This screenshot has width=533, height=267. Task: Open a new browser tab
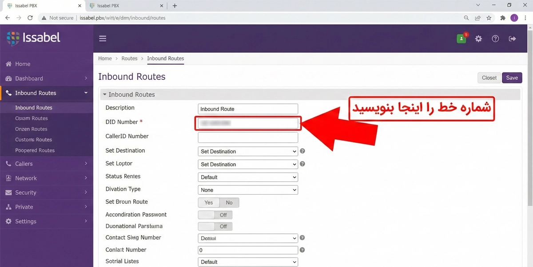(x=175, y=6)
